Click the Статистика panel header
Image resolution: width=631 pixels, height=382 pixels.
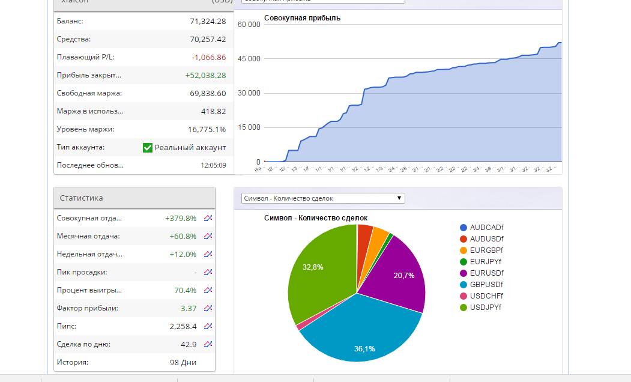pyautogui.click(x=134, y=198)
